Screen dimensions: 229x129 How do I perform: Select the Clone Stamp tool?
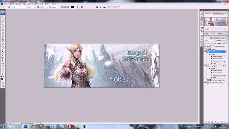coord(3,39)
